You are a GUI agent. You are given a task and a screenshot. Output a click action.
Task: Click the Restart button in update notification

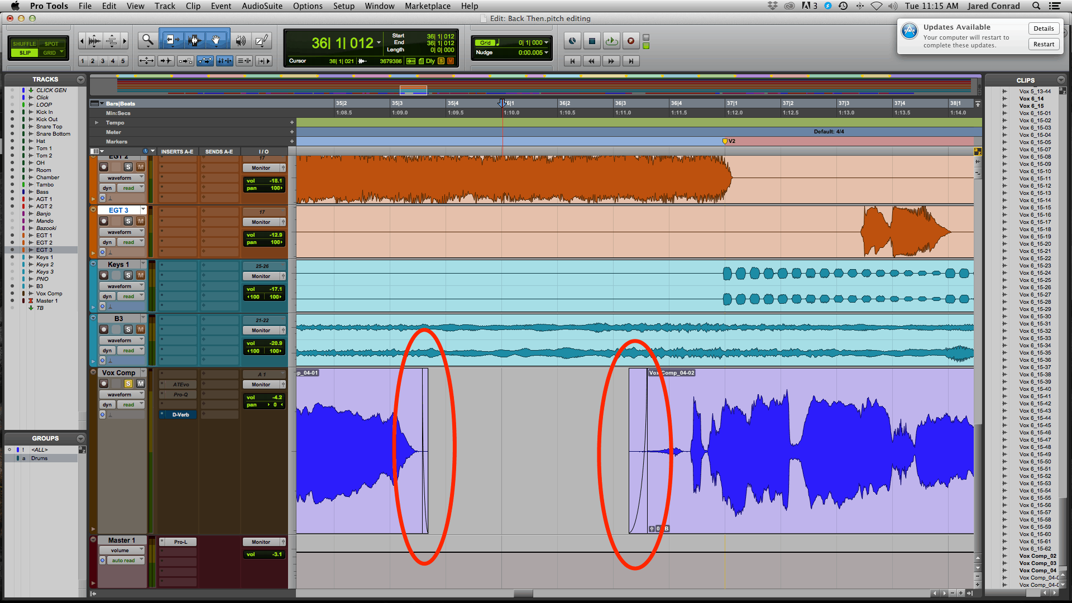[x=1044, y=44]
